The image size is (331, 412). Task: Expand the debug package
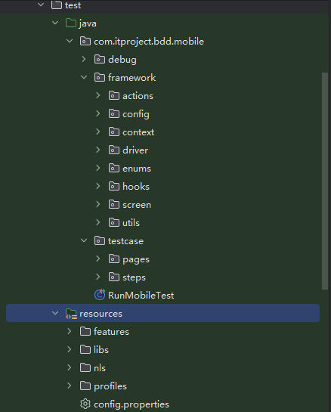pos(84,59)
